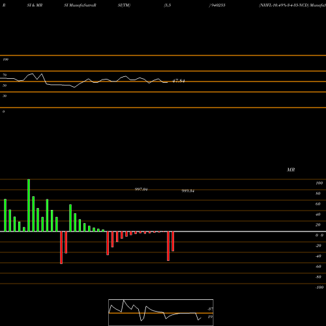Click the MR axis label 60

click(318, 204)
